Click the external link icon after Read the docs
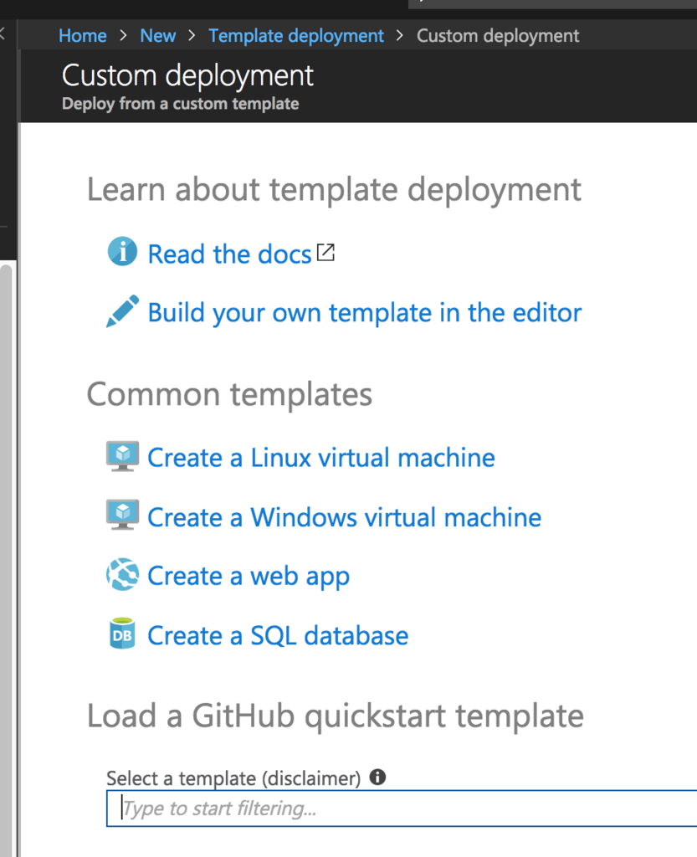 pyautogui.click(x=325, y=252)
